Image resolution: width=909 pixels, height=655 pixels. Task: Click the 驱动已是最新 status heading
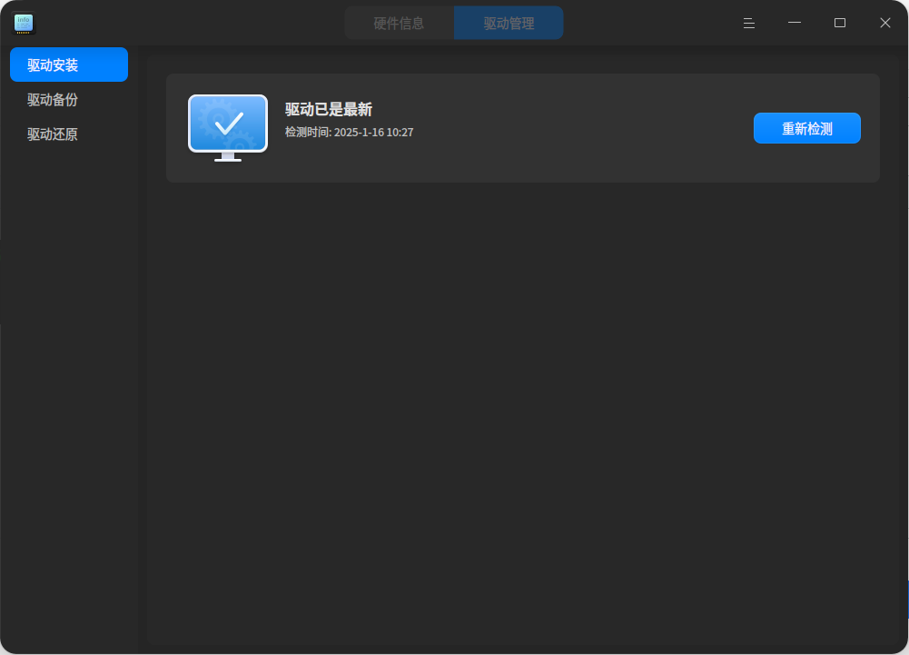(329, 110)
